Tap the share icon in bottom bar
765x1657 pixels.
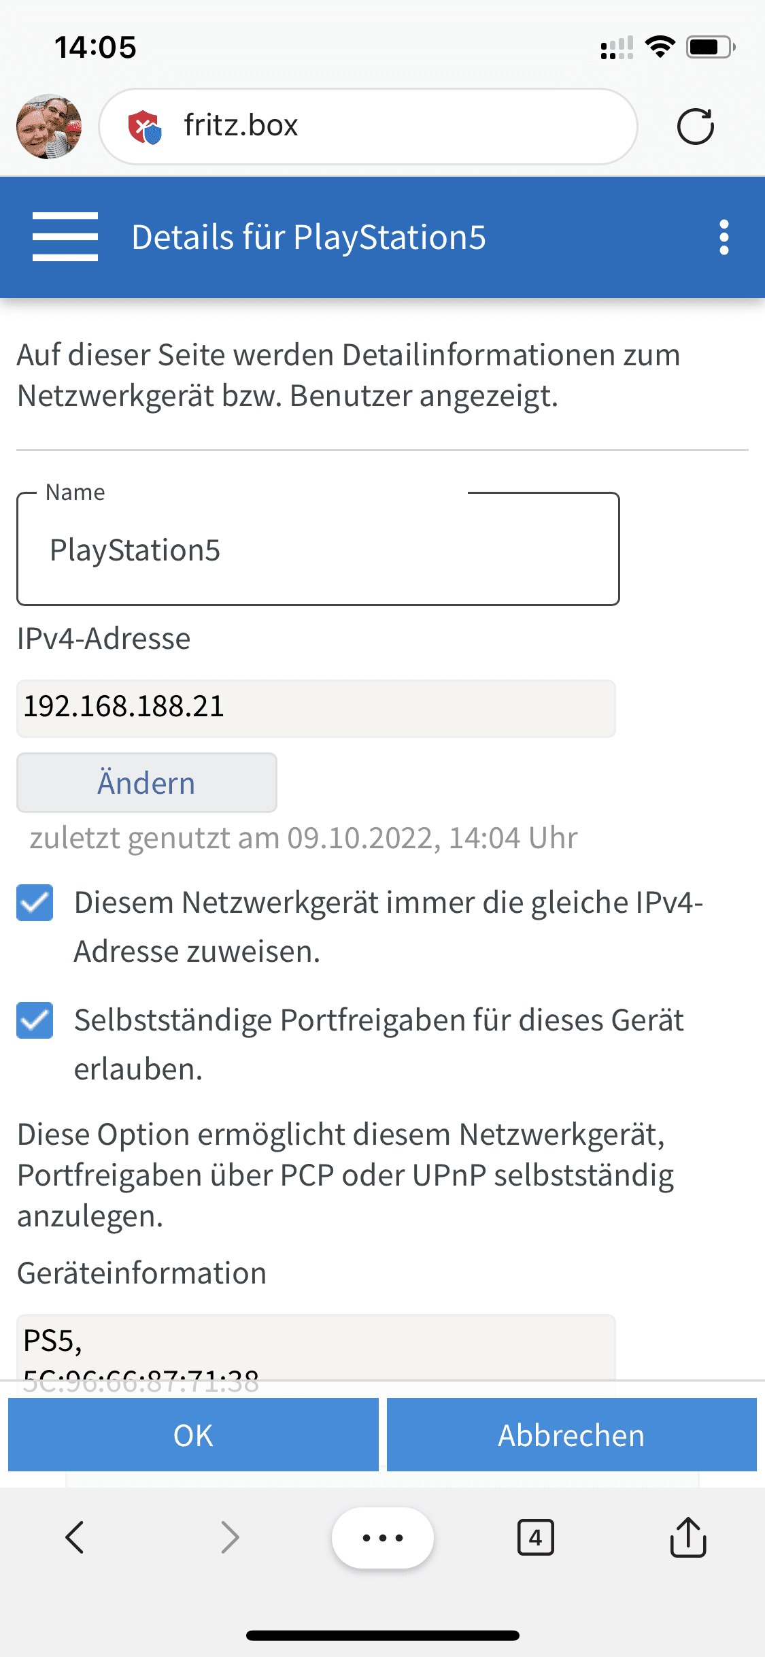click(x=688, y=1536)
